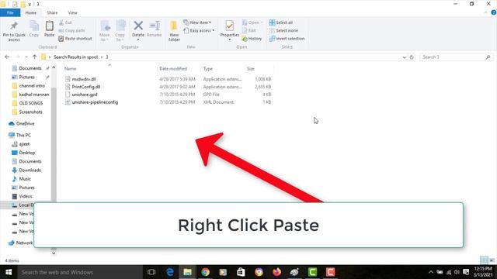Image resolution: width=497 pixels, height=279 pixels.
Task: Switch to details view icon in status bar
Action: pyautogui.click(x=484, y=260)
